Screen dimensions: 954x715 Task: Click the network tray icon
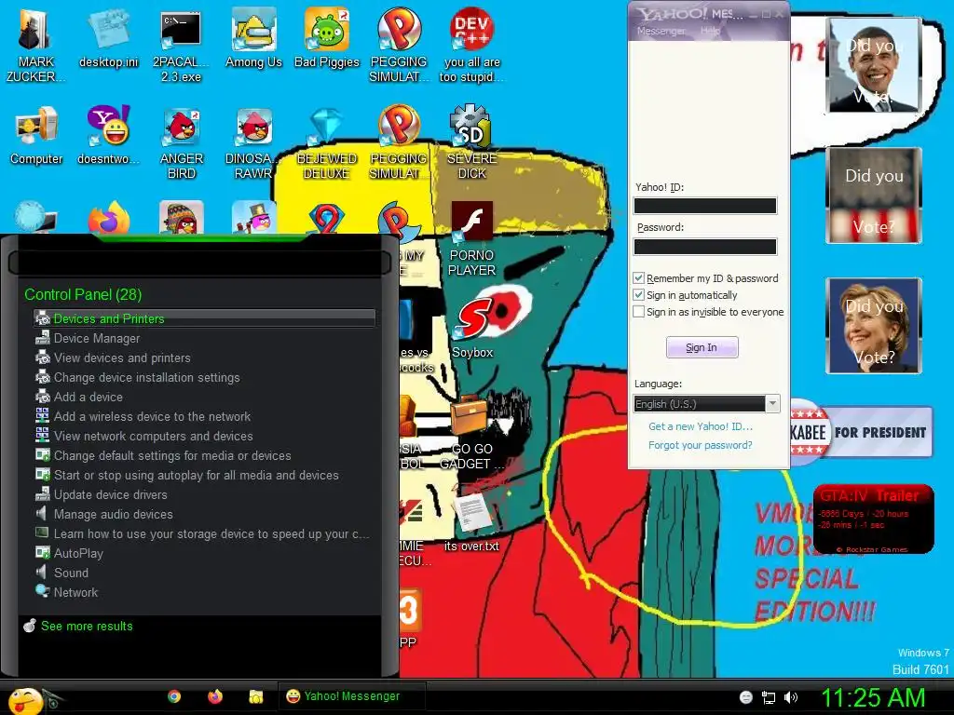tap(769, 697)
